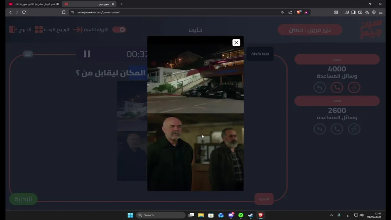Click the سين جيم site logo
391x220 pixels.
371,30
